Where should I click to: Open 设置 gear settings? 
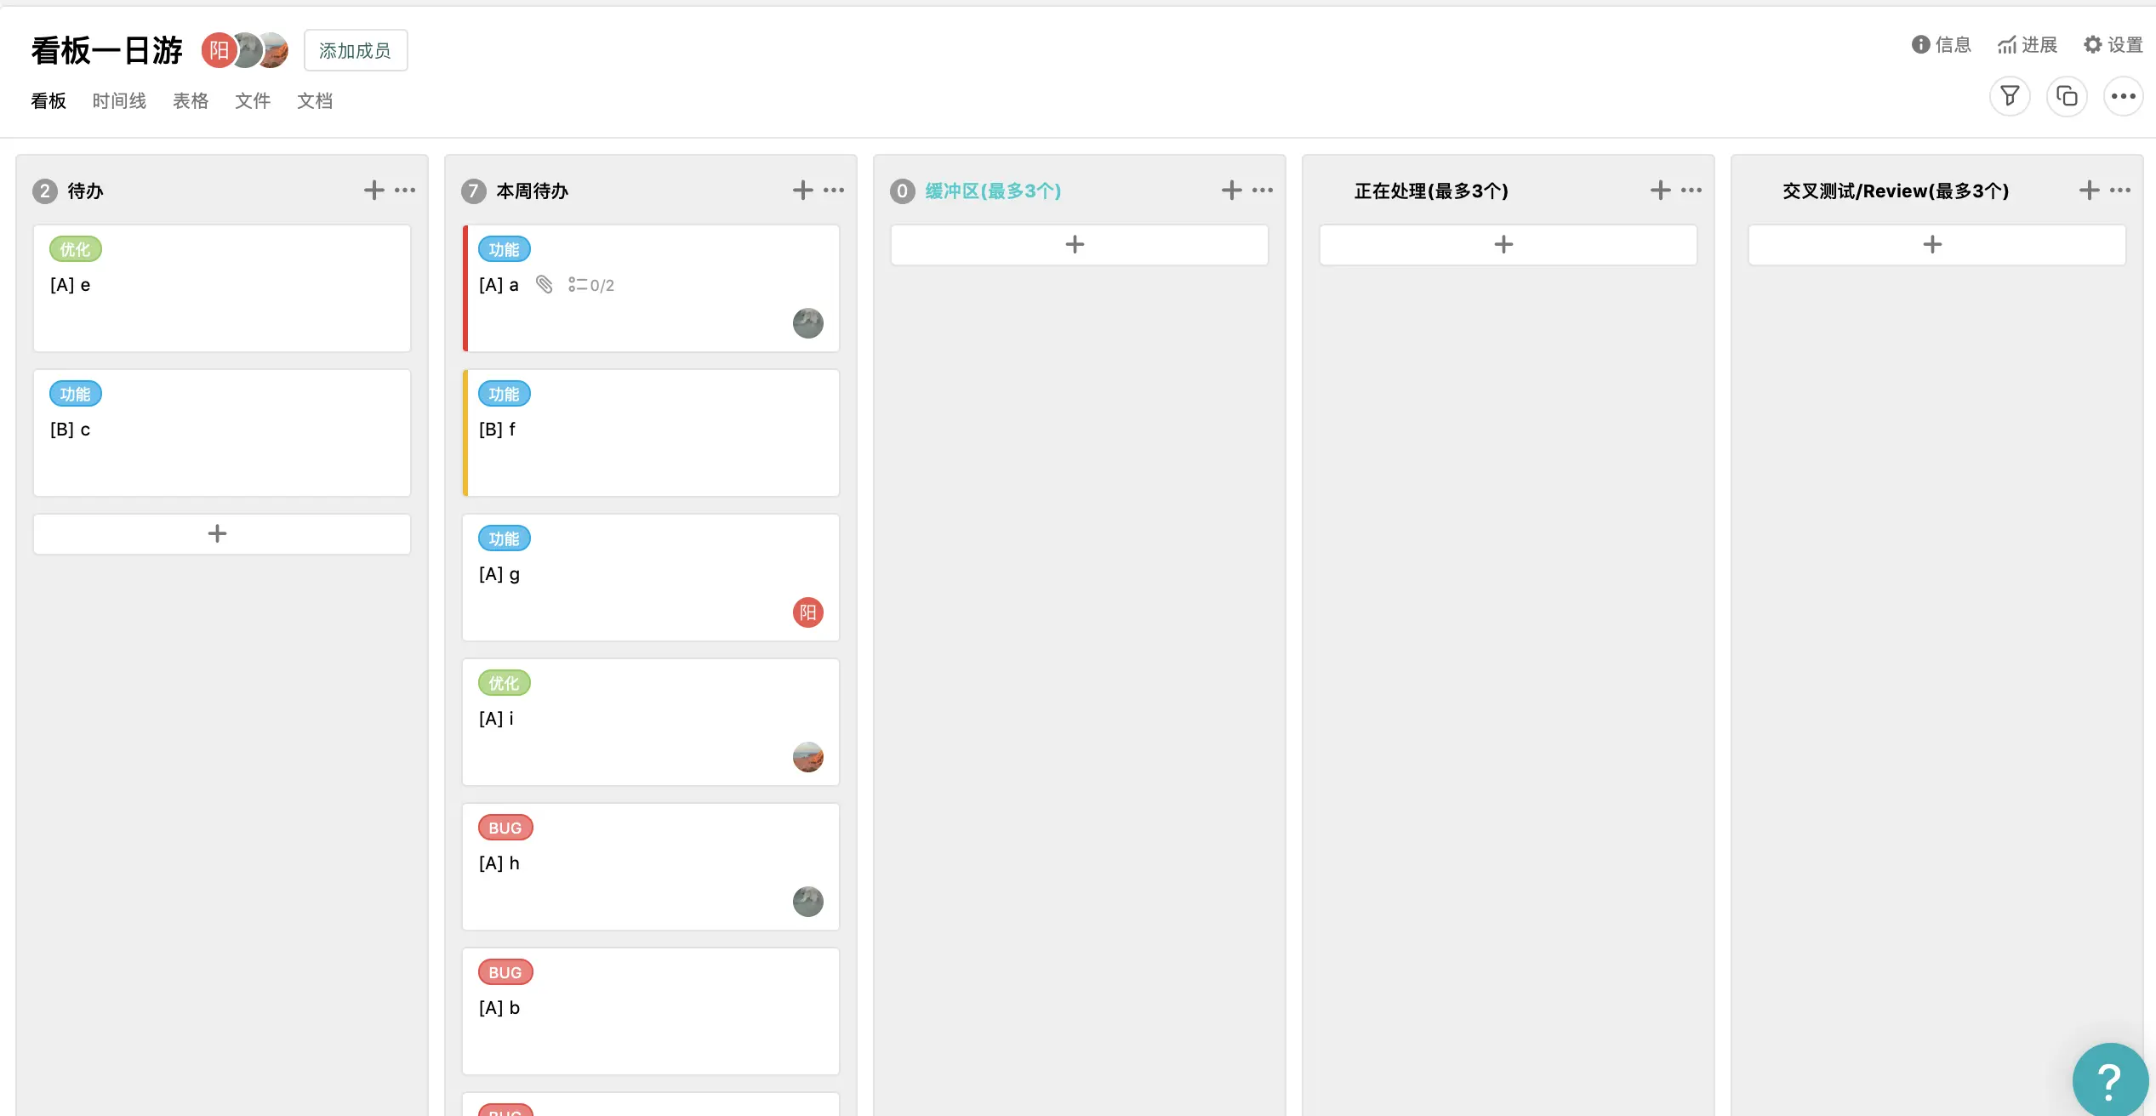coord(2113,45)
